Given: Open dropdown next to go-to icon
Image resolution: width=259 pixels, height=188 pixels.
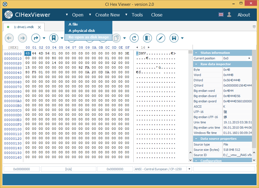Looking at the screenshot, I should pyautogui.click(x=44, y=38).
